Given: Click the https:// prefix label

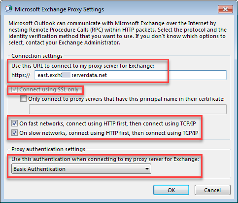Looking at the screenshot, I should click(21, 75).
